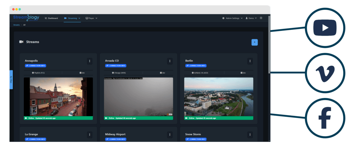Open the Demo user menu
349x147 pixels.
pos(251,18)
